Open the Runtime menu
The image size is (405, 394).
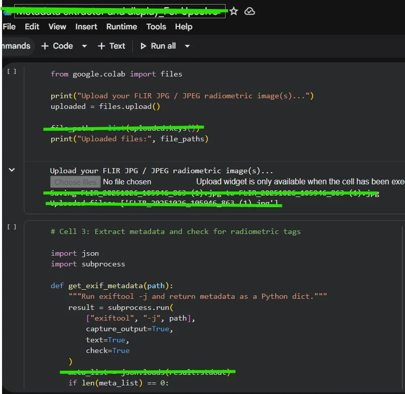coord(122,26)
